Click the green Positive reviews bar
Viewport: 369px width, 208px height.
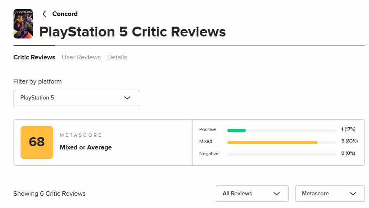[x=236, y=131]
